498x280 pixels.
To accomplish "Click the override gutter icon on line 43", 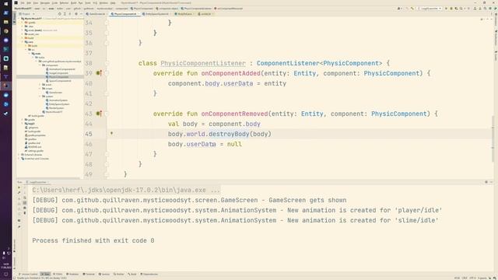I will click(99, 114).
